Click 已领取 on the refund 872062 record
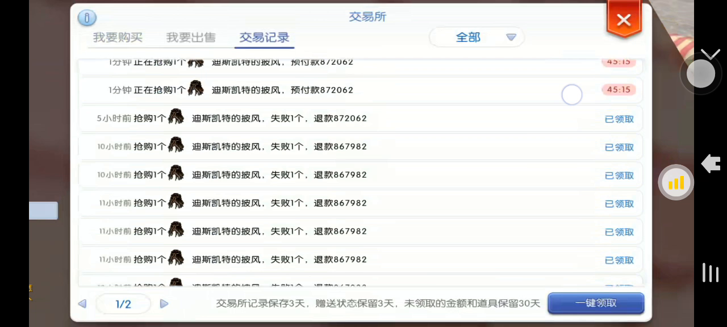The width and height of the screenshot is (727, 327). click(x=619, y=119)
